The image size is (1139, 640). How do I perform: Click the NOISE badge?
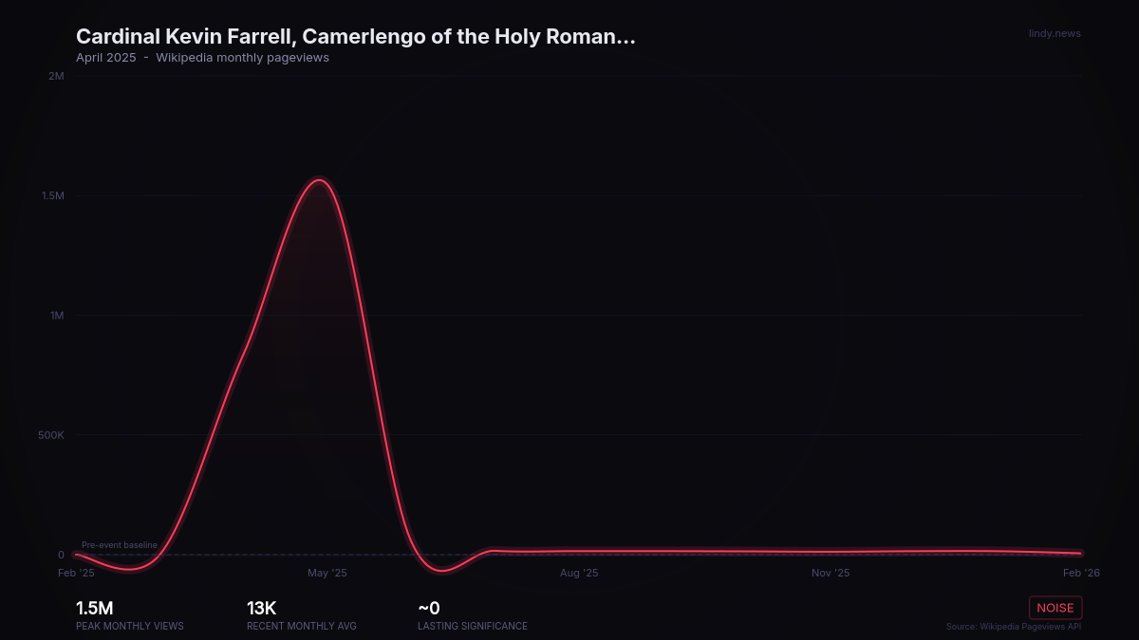(x=1055, y=608)
